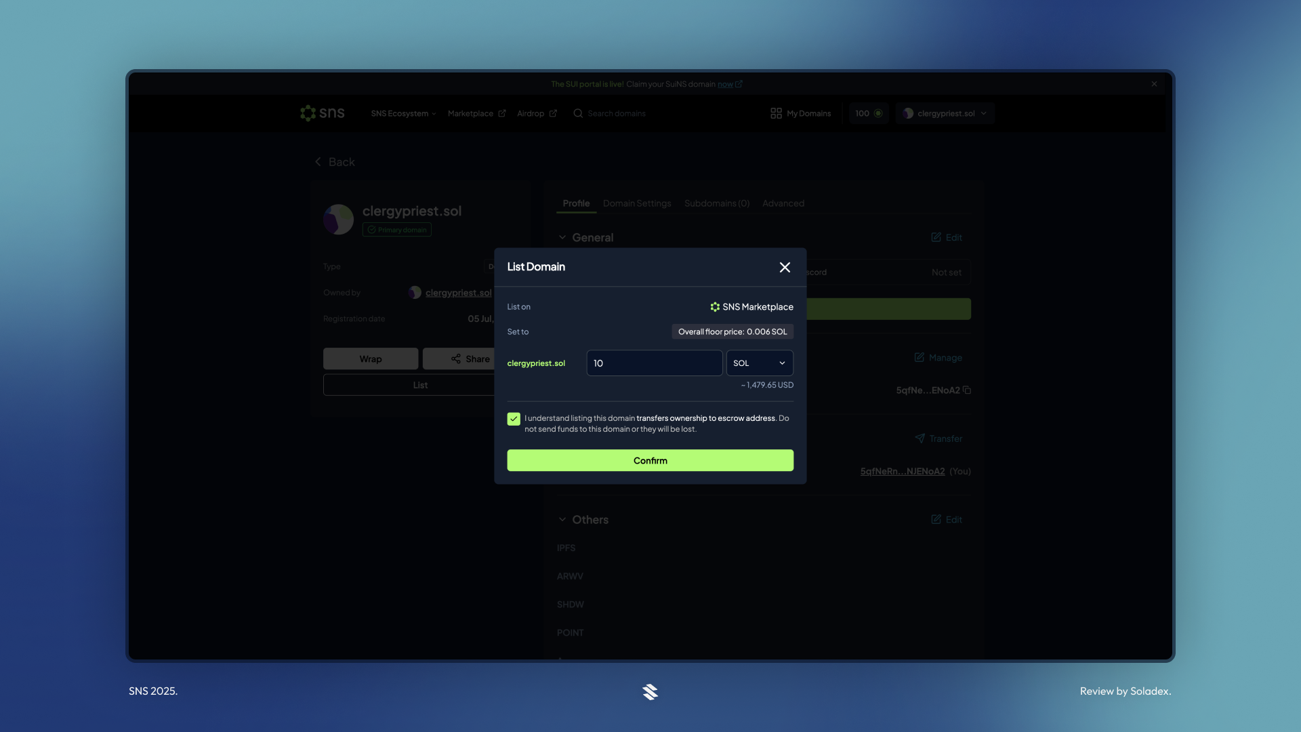Dismiss the SUI portal banner
Image resolution: width=1301 pixels, height=732 pixels.
tap(1154, 84)
